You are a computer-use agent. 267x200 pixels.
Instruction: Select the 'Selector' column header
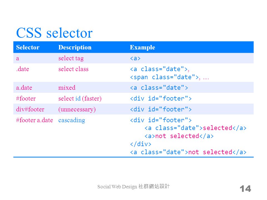click(28, 47)
